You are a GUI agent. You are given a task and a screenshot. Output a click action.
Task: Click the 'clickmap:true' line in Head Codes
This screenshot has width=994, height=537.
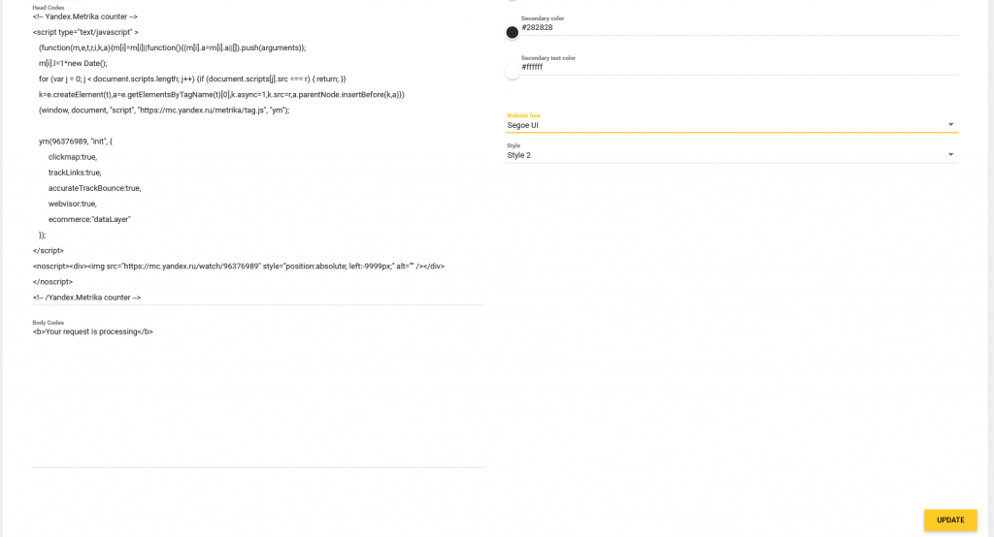[x=73, y=157]
